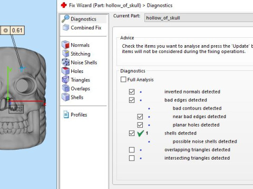
Task: Open the Profiles page
Action: (79, 115)
